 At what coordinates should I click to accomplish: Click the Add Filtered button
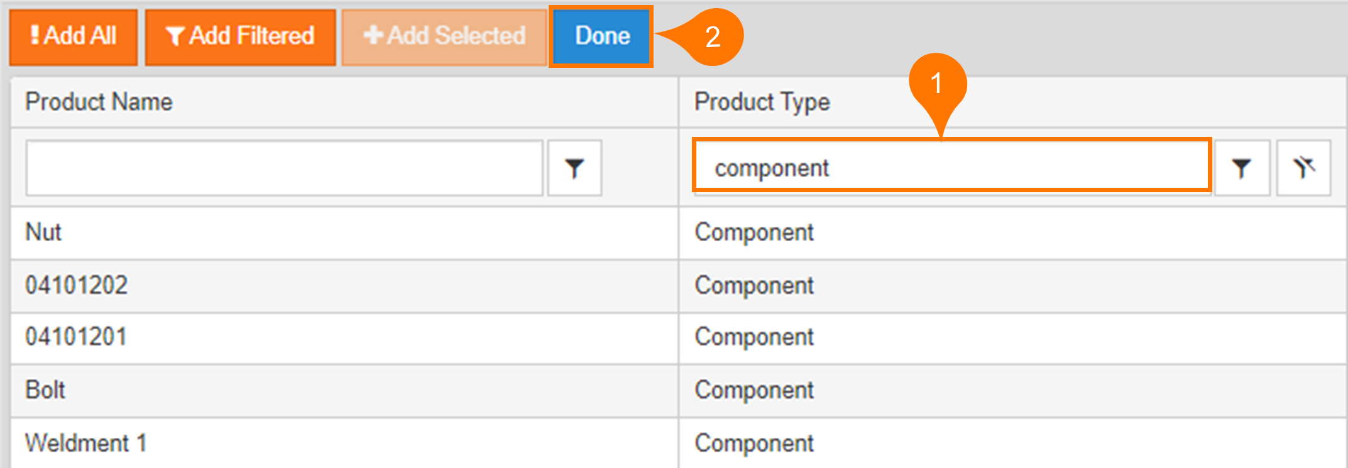pos(240,36)
